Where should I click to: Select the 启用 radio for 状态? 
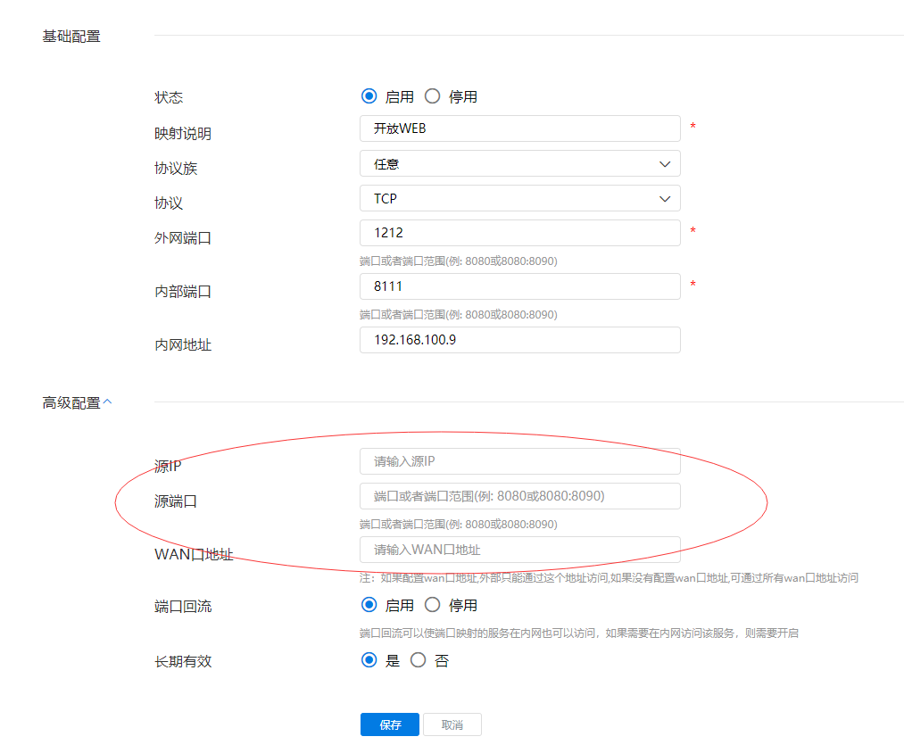tap(369, 96)
